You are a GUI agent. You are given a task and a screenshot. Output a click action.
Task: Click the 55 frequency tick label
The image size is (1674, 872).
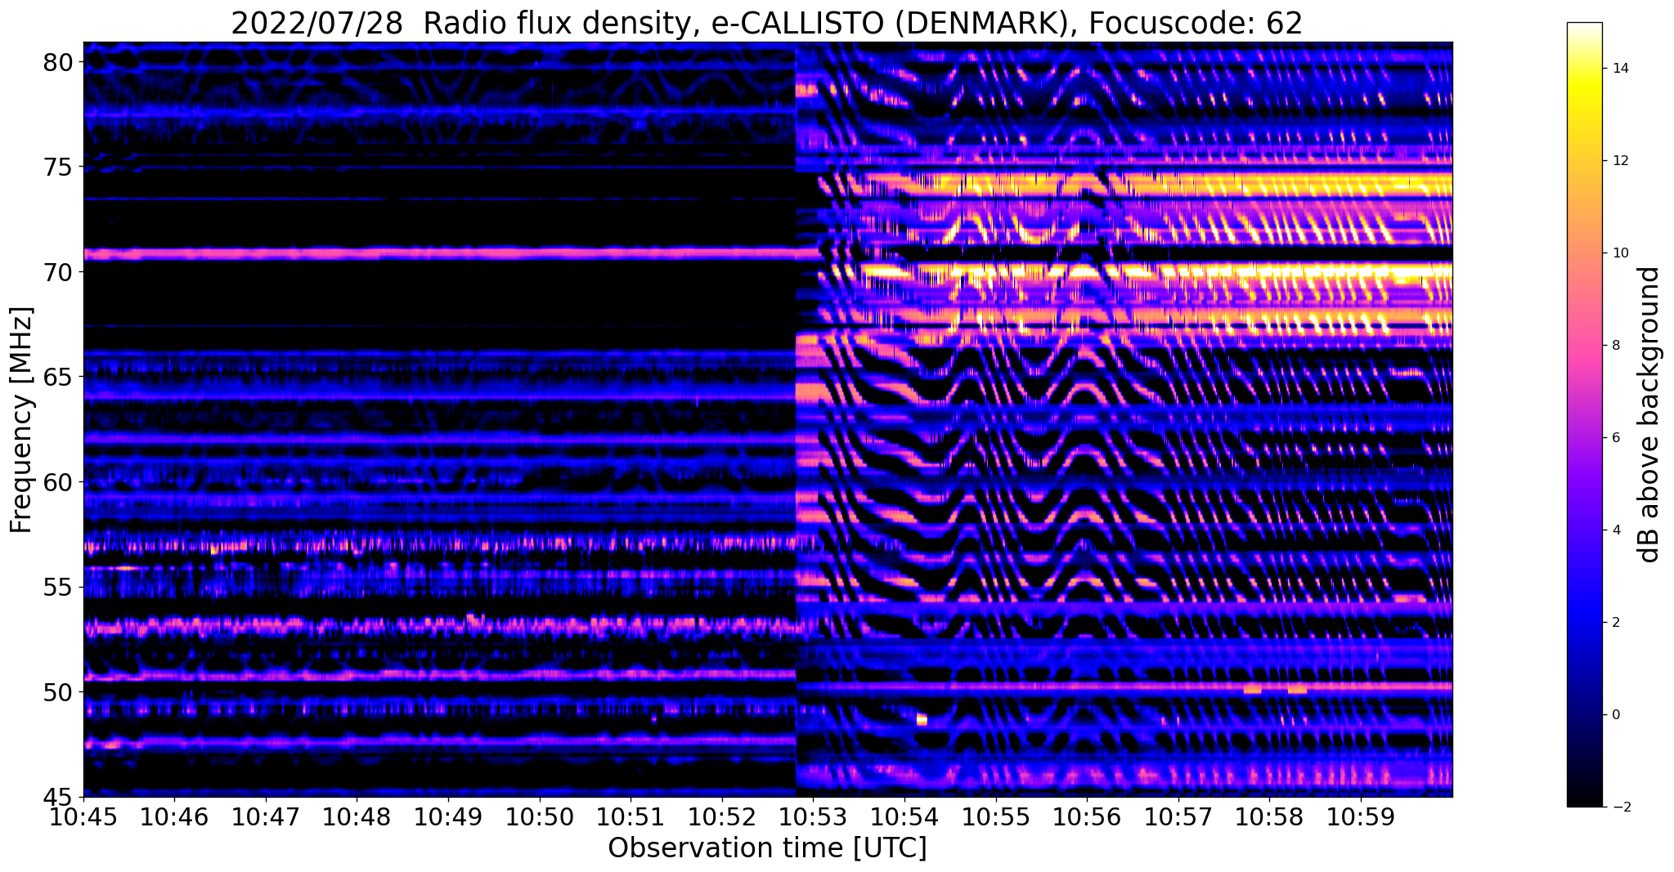[x=58, y=587]
